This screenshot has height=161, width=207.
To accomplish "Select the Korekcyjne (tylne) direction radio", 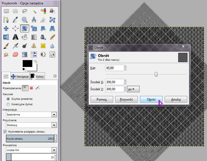I will coord(8,104).
